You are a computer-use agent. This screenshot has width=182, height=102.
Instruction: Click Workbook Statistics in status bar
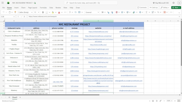click(8, 101)
